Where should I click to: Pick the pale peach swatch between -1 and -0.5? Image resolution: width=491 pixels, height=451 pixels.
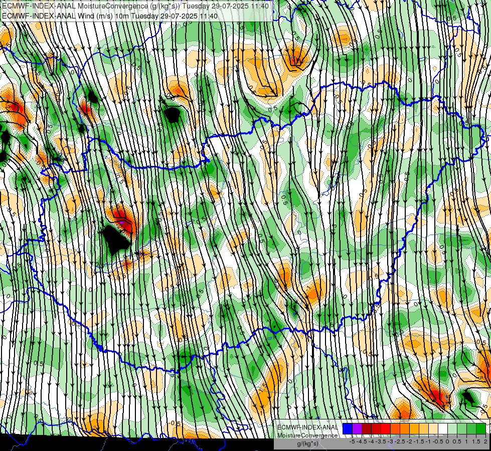(x=433, y=429)
